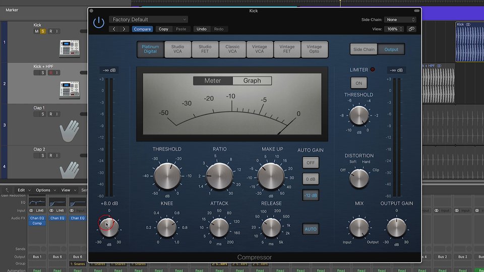Click the Clap 1 hand icon

tap(70, 131)
